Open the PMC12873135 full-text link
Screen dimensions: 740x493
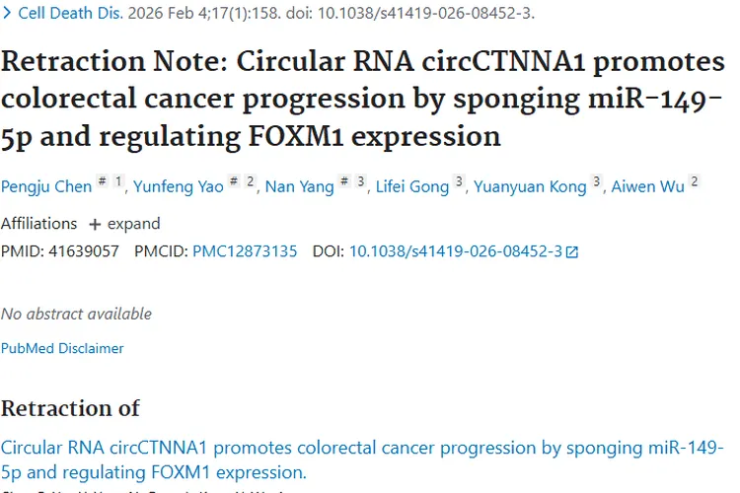coord(245,251)
